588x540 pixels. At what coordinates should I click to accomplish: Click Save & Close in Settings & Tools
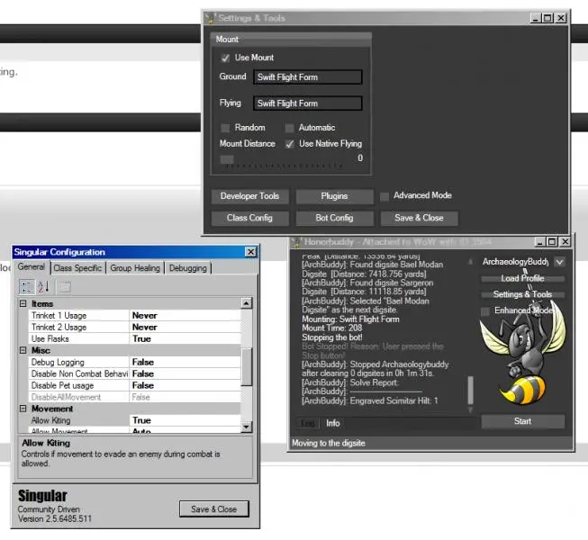(x=420, y=218)
